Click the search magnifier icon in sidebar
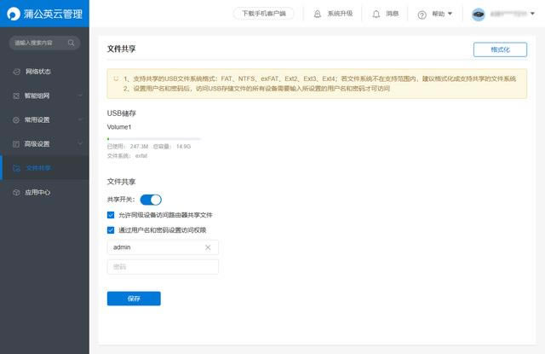545x354 pixels. pyautogui.click(x=72, y=43)
